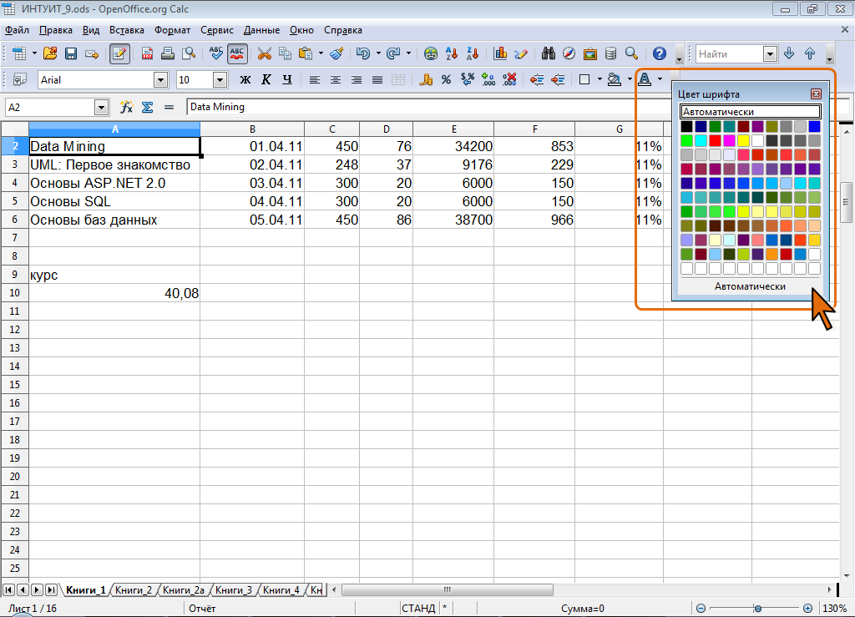Toggle bold formatting (Ж)
Screen dimensions: 855x617
pyautogui.click(x=245, y=79)
